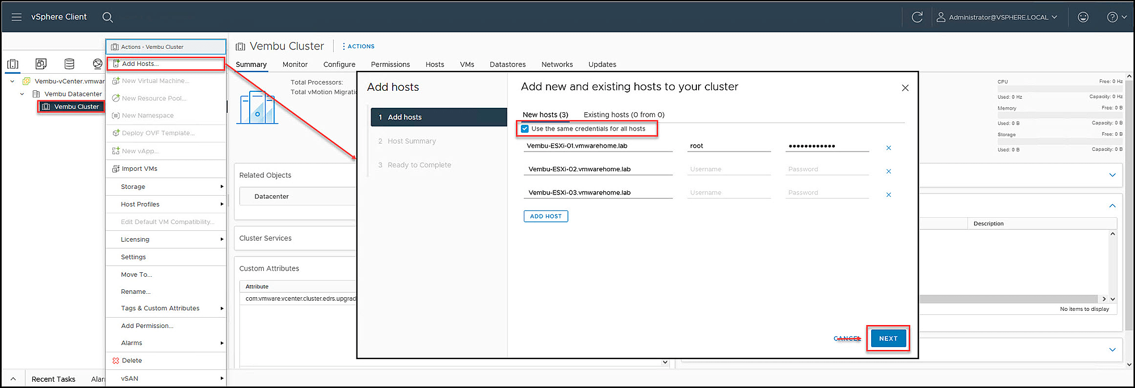Click the ADD HOST button
This screenshot has height=388, width=1135.
546,216
